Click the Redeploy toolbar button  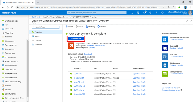click(x=90, y=26)
